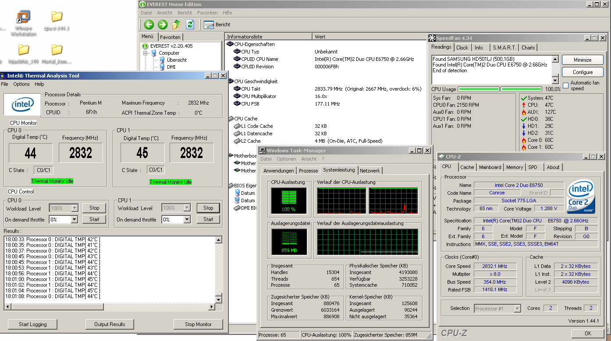Open the EVEREST Ansicht menu

[x=165, y=13]
